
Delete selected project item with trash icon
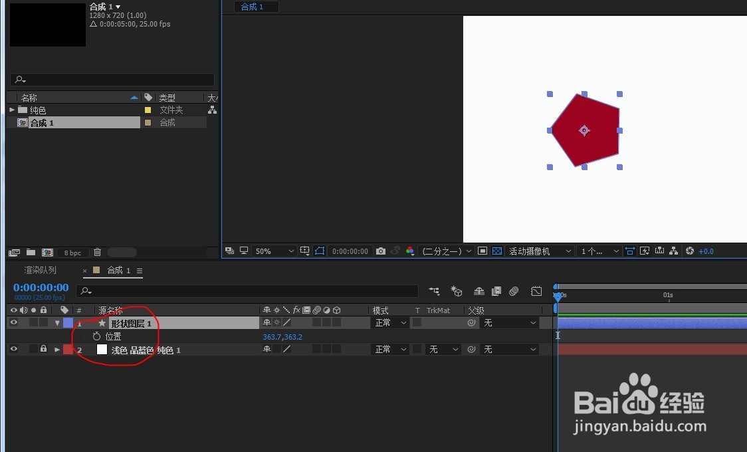[x=97, y=252]
